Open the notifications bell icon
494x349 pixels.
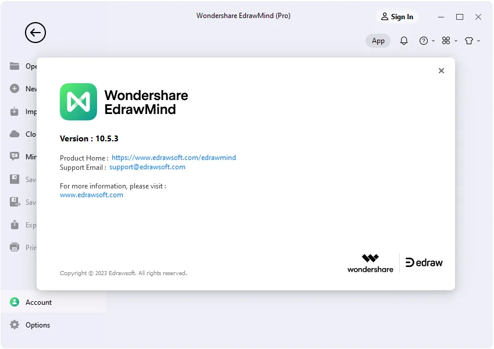[x=403, y=41]
